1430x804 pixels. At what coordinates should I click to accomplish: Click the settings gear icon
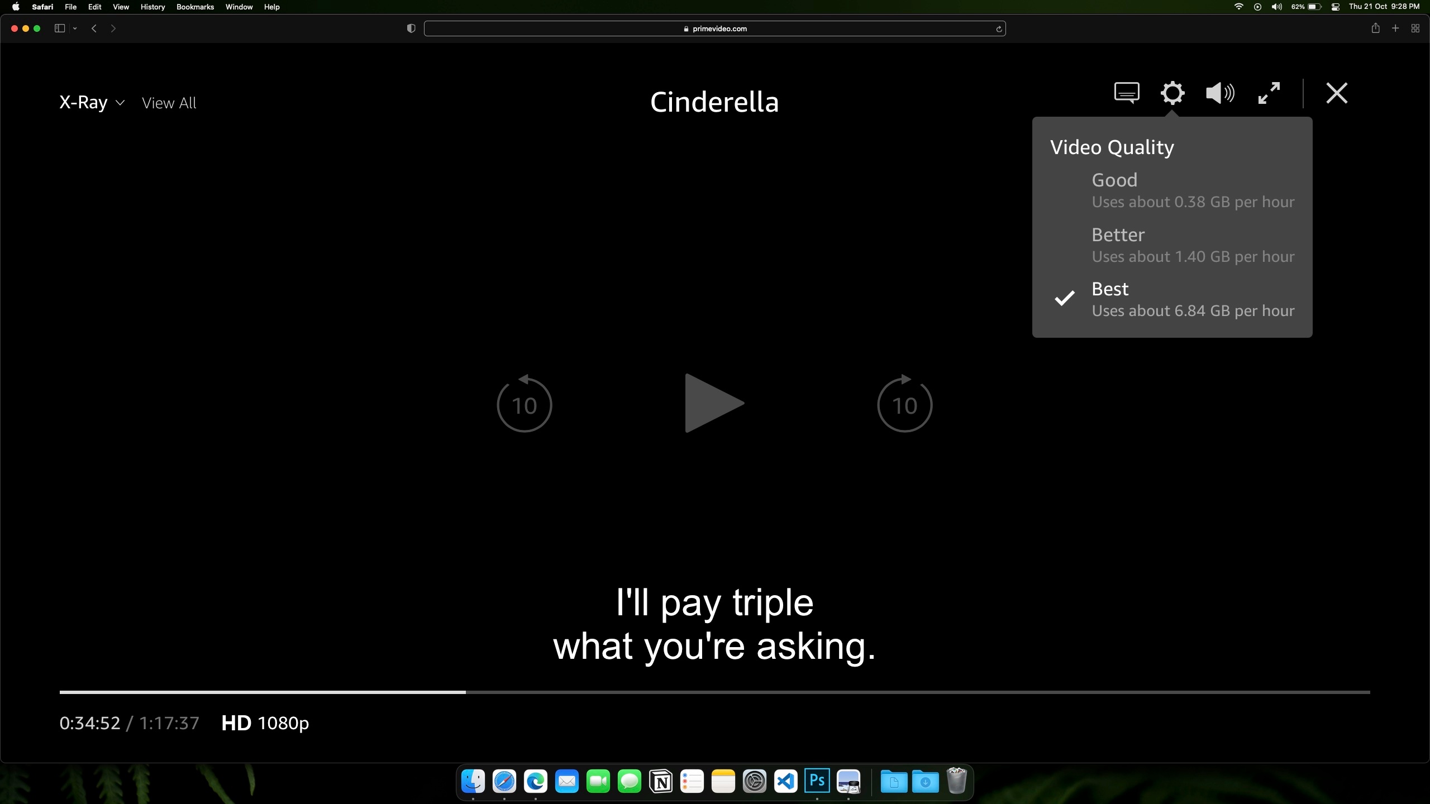pos(1172,93)
